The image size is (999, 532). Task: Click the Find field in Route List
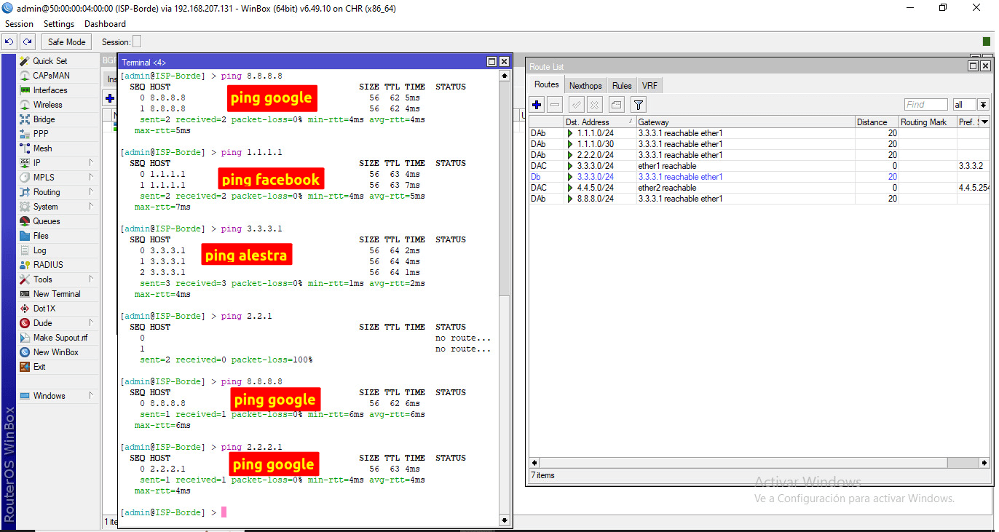925,105
